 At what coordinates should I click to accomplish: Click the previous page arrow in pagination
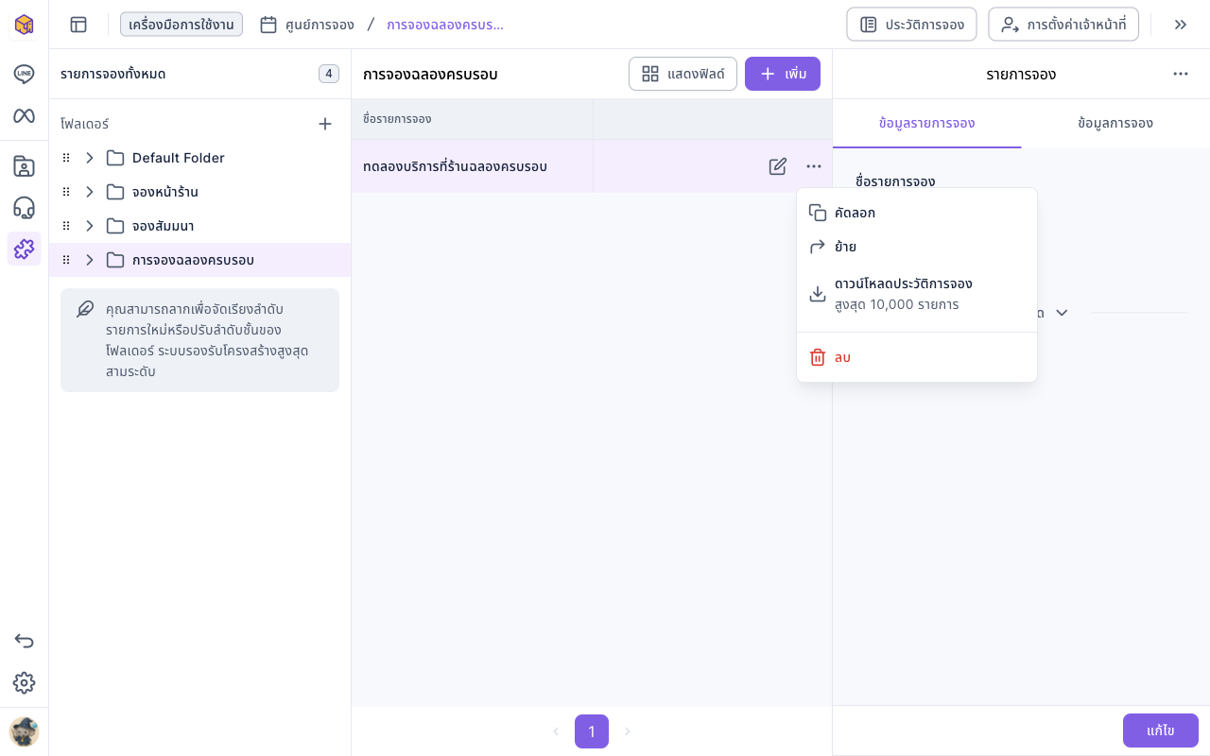pos(556,731)
